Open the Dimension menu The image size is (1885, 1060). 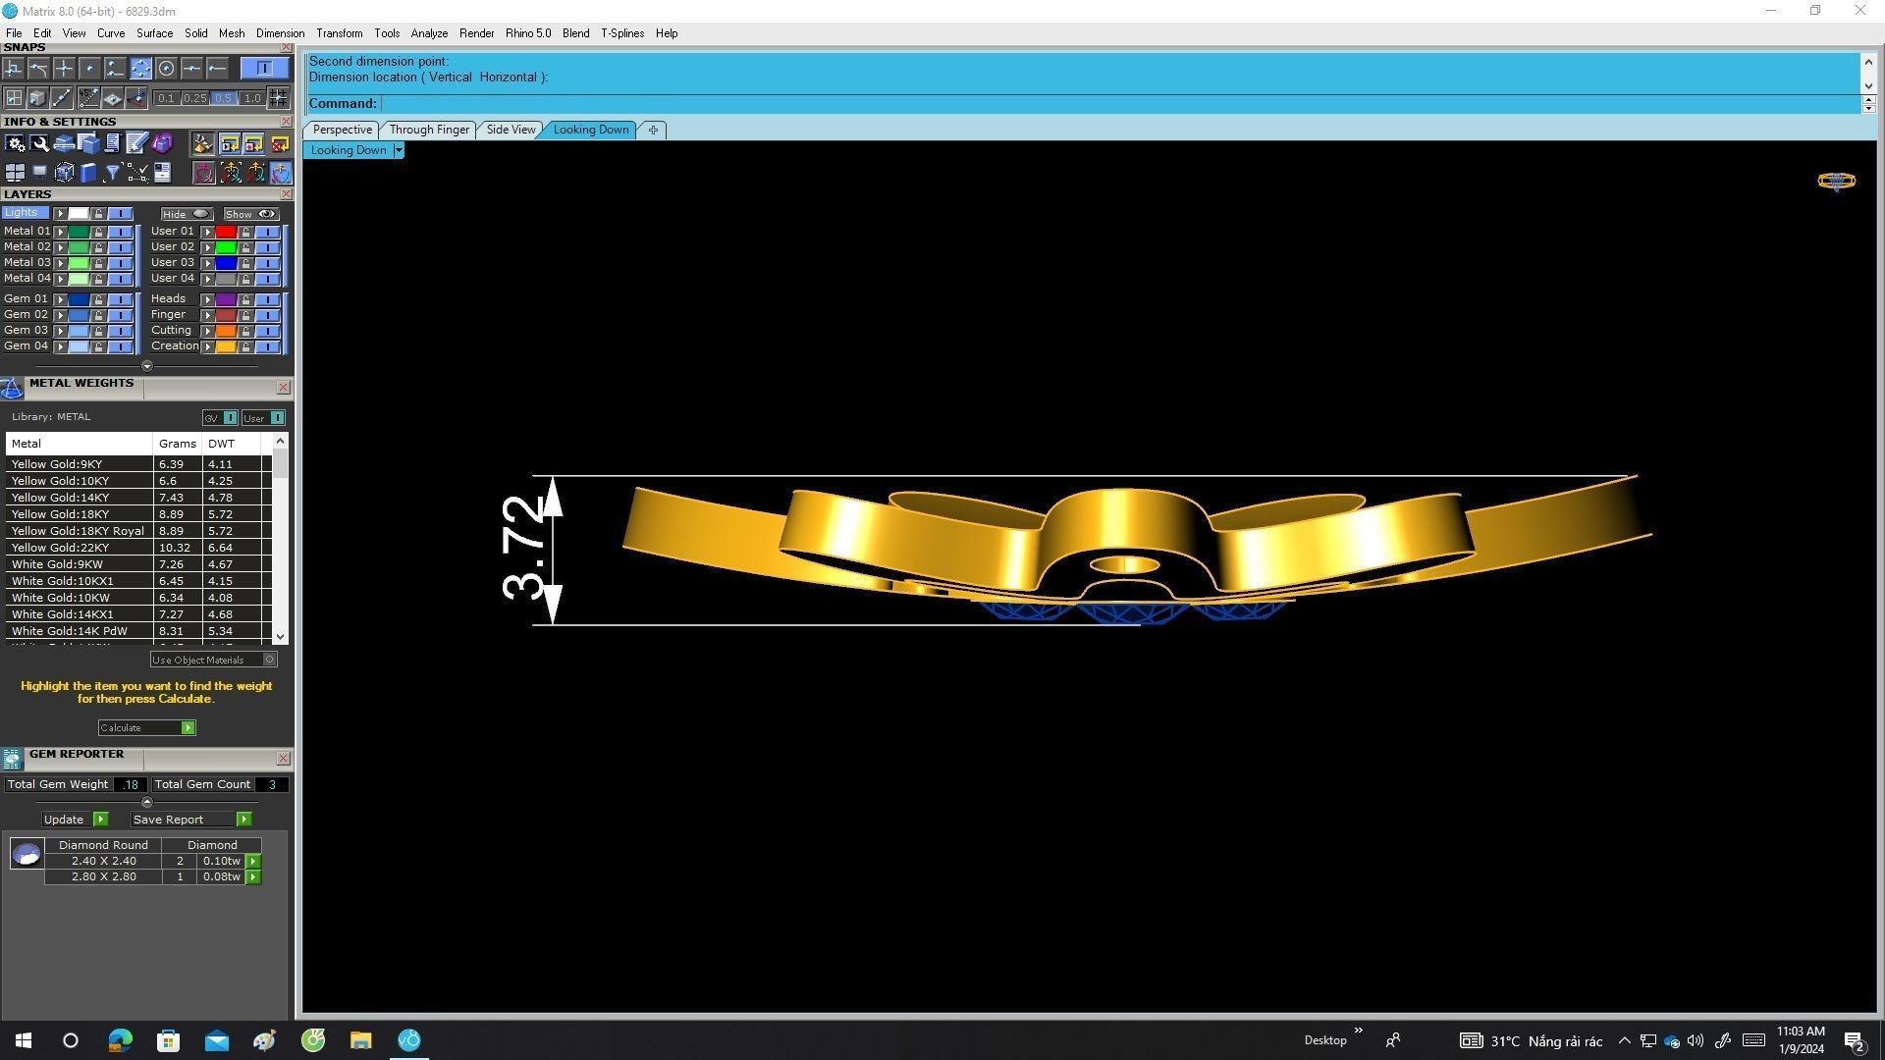pos(280,33)
